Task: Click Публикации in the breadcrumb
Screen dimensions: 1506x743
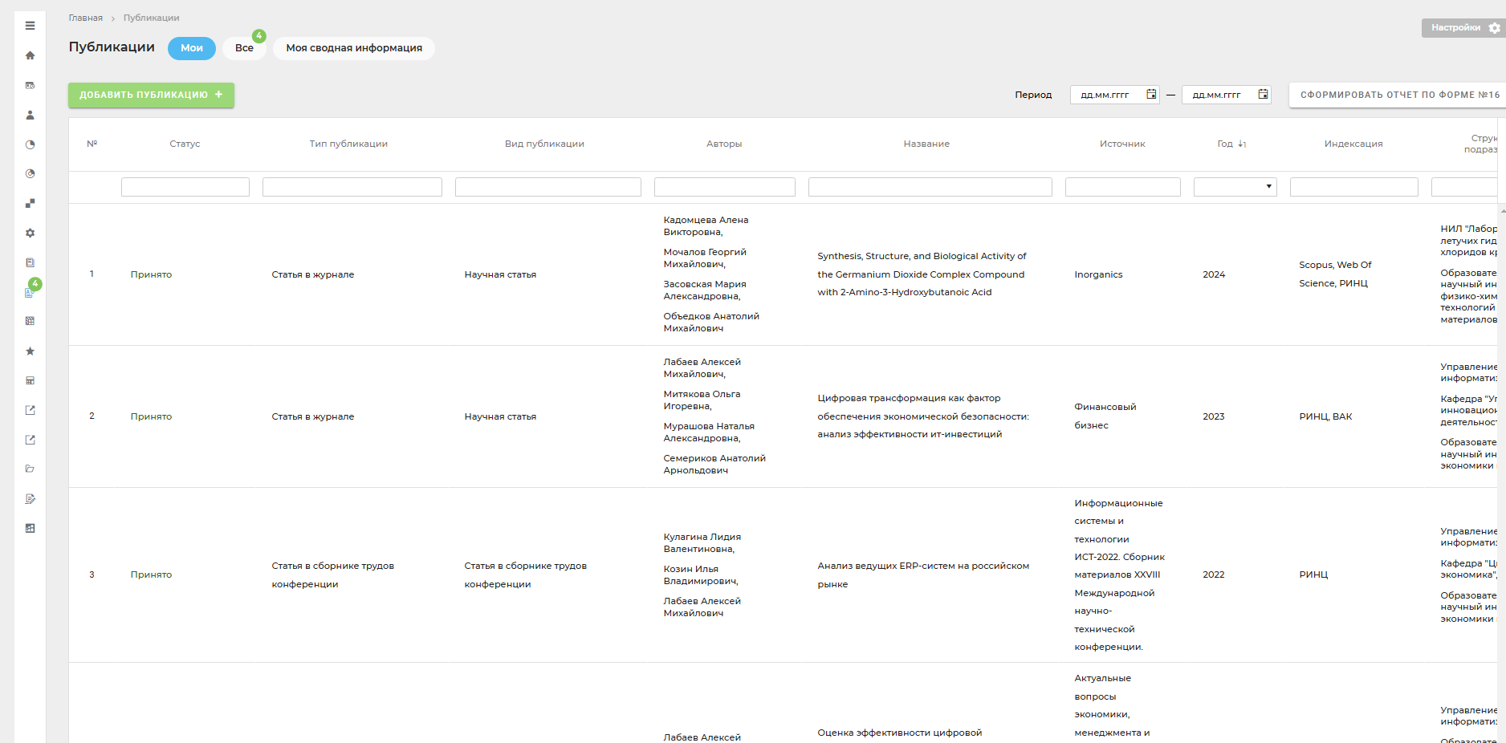Action: pyautogui.click(x=151, y=18)
